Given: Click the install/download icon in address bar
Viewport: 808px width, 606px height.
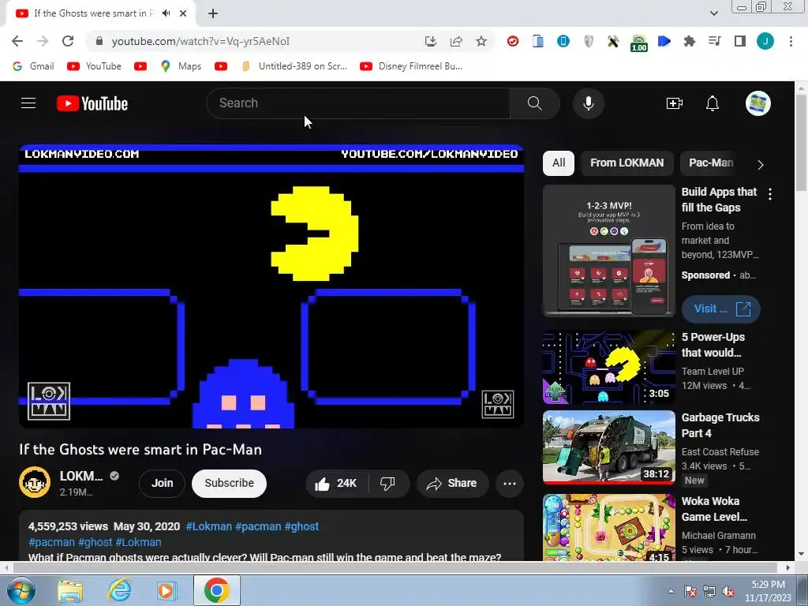Looking at the screenshot, I should pyautogui.click(x=430, y=41).
